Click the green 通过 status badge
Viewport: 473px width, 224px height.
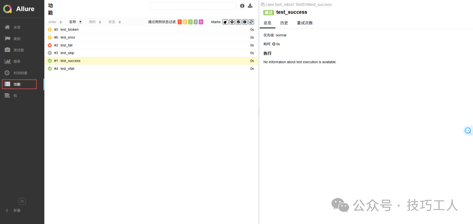[x=268, y=12]
